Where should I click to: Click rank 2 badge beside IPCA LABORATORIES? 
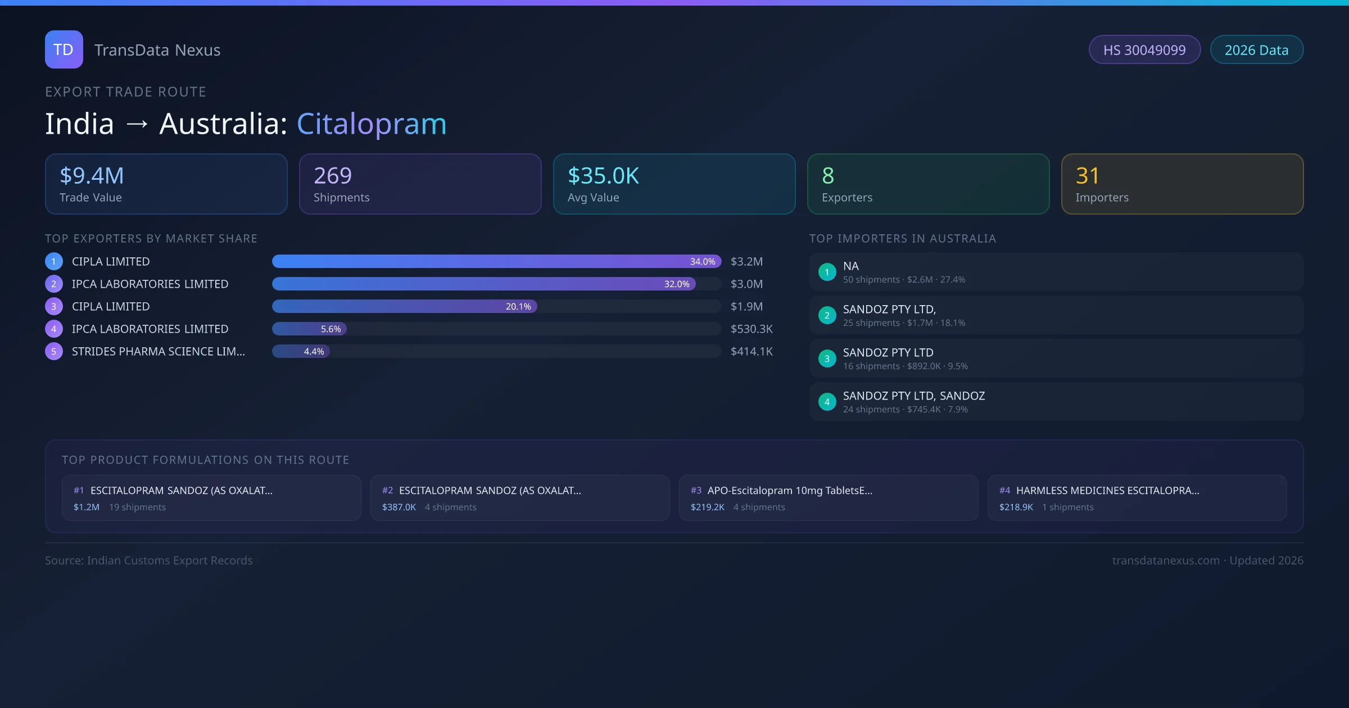(54, 284)
